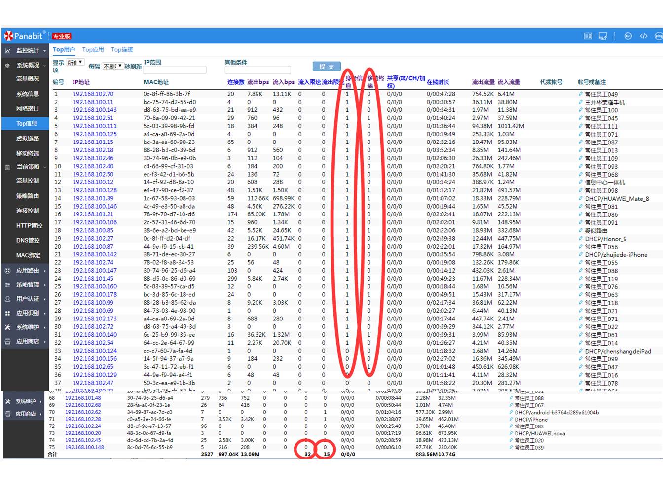Click edit pencil for 疑似路由
This screenshot has width=663, height=497.
581,230
